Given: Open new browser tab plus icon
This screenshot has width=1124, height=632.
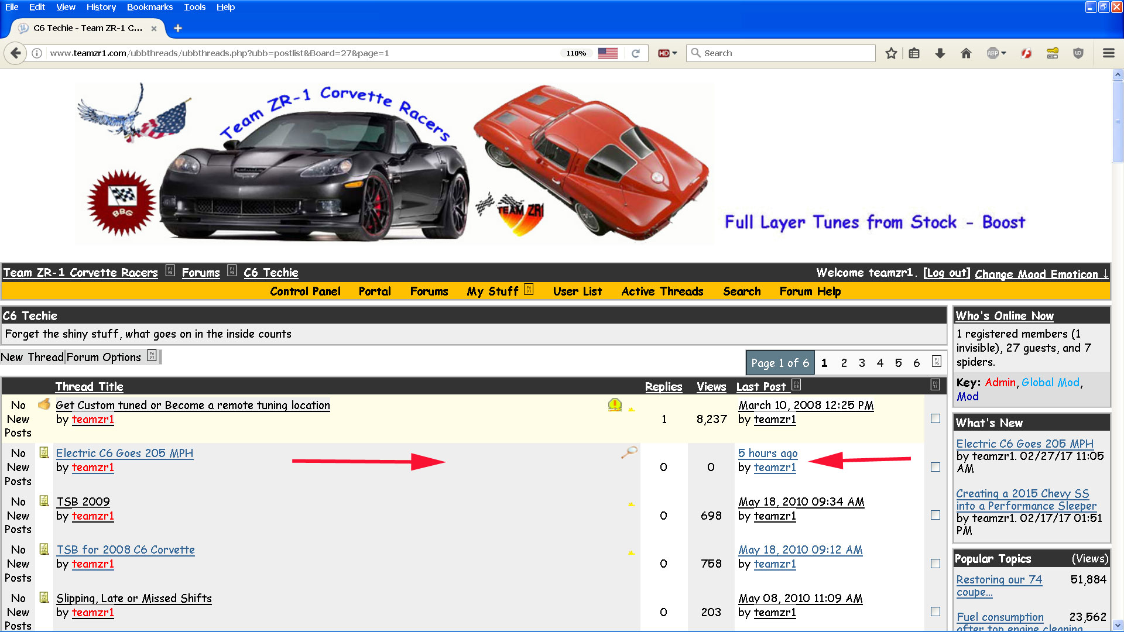Looking at the screenshot, I should [178, 28].
